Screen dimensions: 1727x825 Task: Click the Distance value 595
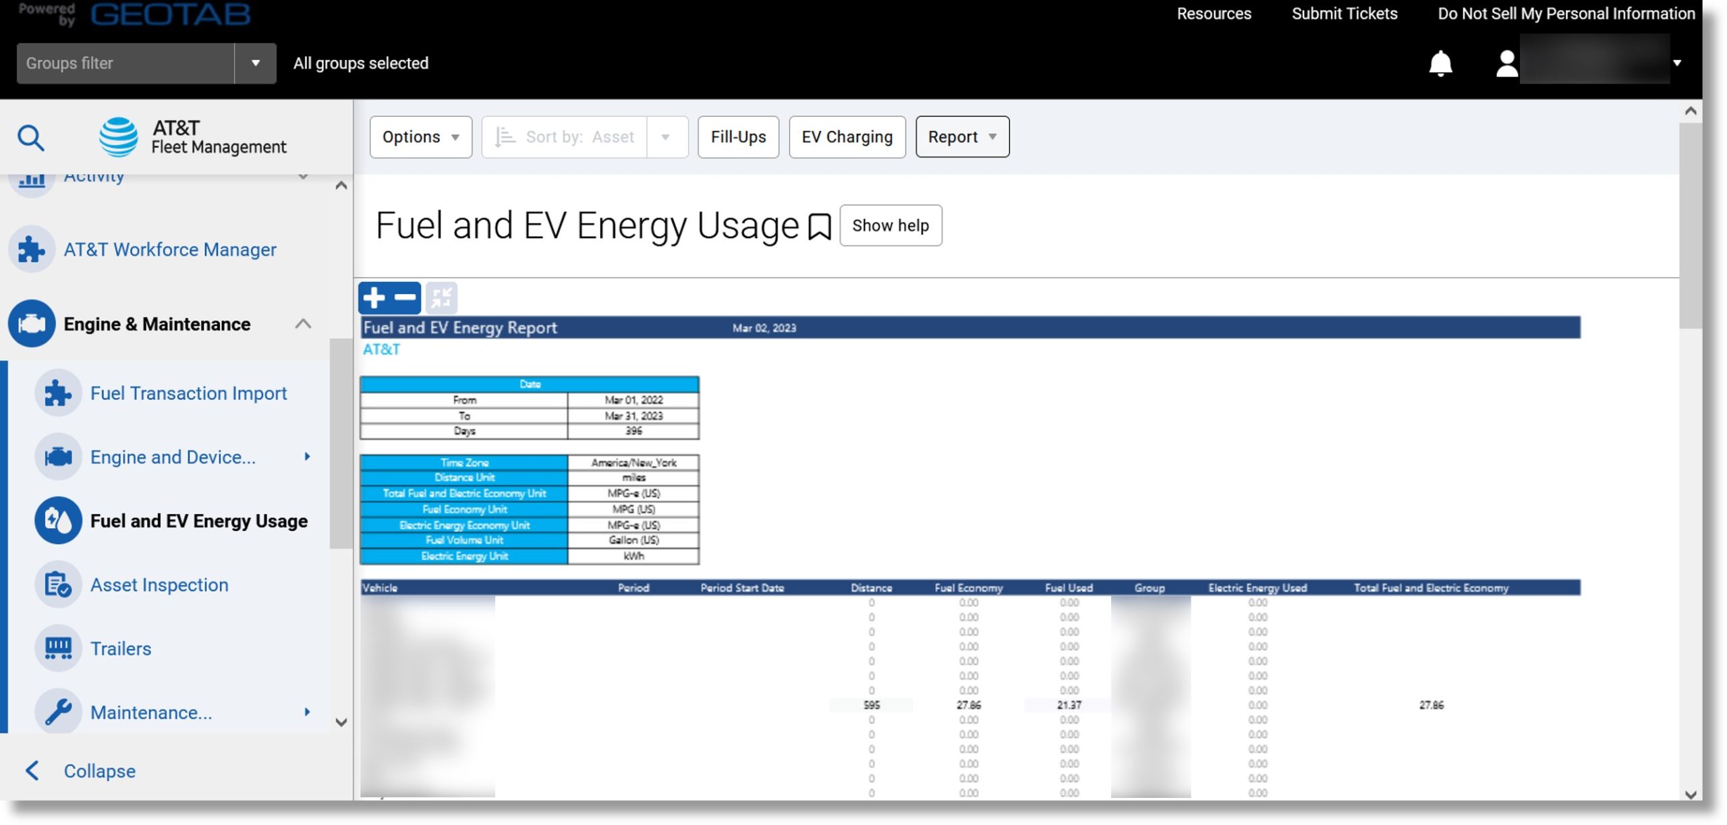click(871, 705)
